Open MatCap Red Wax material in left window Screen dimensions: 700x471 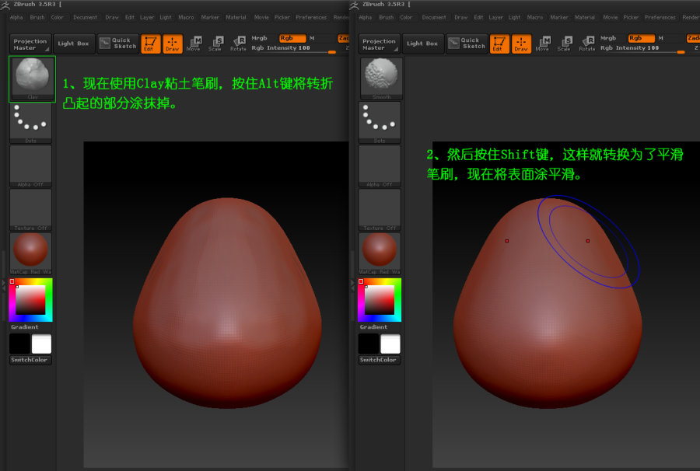click(31, 253)
